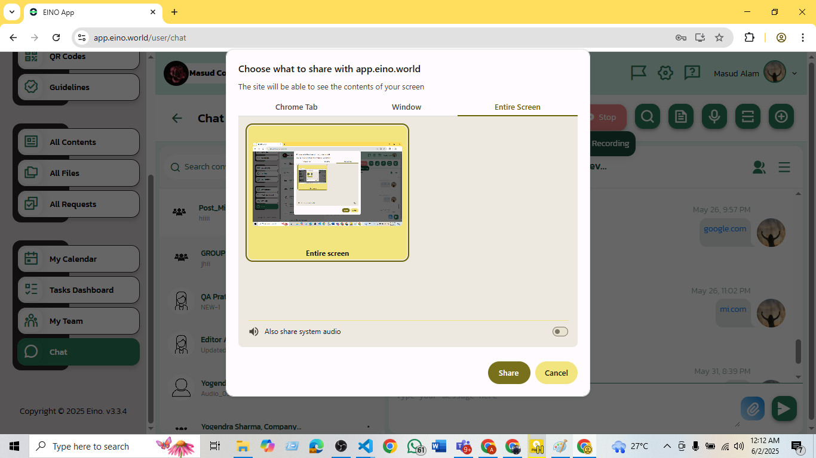Viewport: 816px width, 458px height.
Task: Click the Masud Alam profile avatar
Action: pyautogui.click(x=775, y=72)
